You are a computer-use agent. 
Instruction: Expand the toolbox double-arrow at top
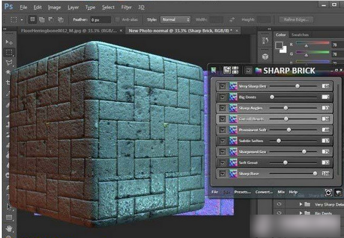tap(5, 29)
